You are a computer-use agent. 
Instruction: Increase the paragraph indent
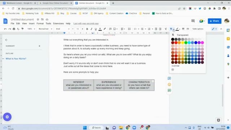coord(160,29)
